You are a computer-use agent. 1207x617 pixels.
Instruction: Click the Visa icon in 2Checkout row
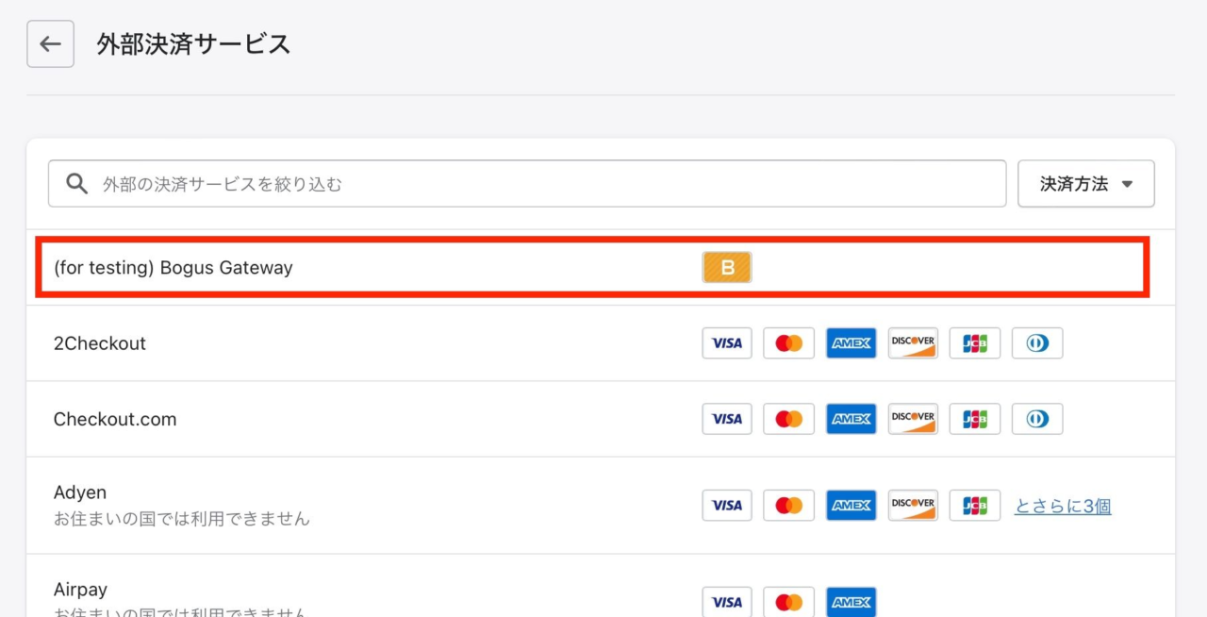tap(727, 343)
